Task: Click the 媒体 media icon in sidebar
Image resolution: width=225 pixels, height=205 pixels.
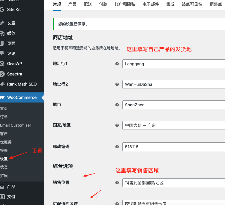Action: click(2, 33)
